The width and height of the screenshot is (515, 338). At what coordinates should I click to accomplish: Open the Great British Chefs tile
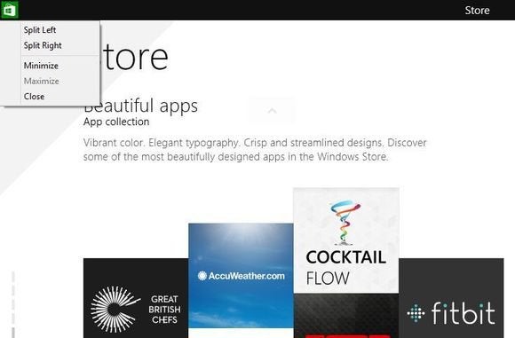tap(136, 298)
